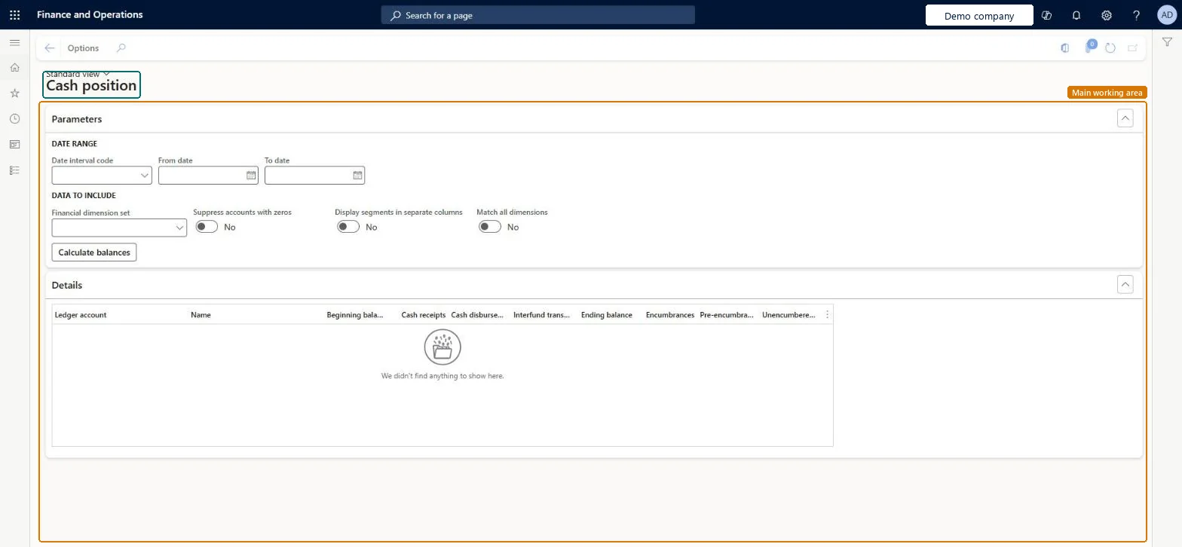Open the filter pane funnel icon

(1167, 43)
